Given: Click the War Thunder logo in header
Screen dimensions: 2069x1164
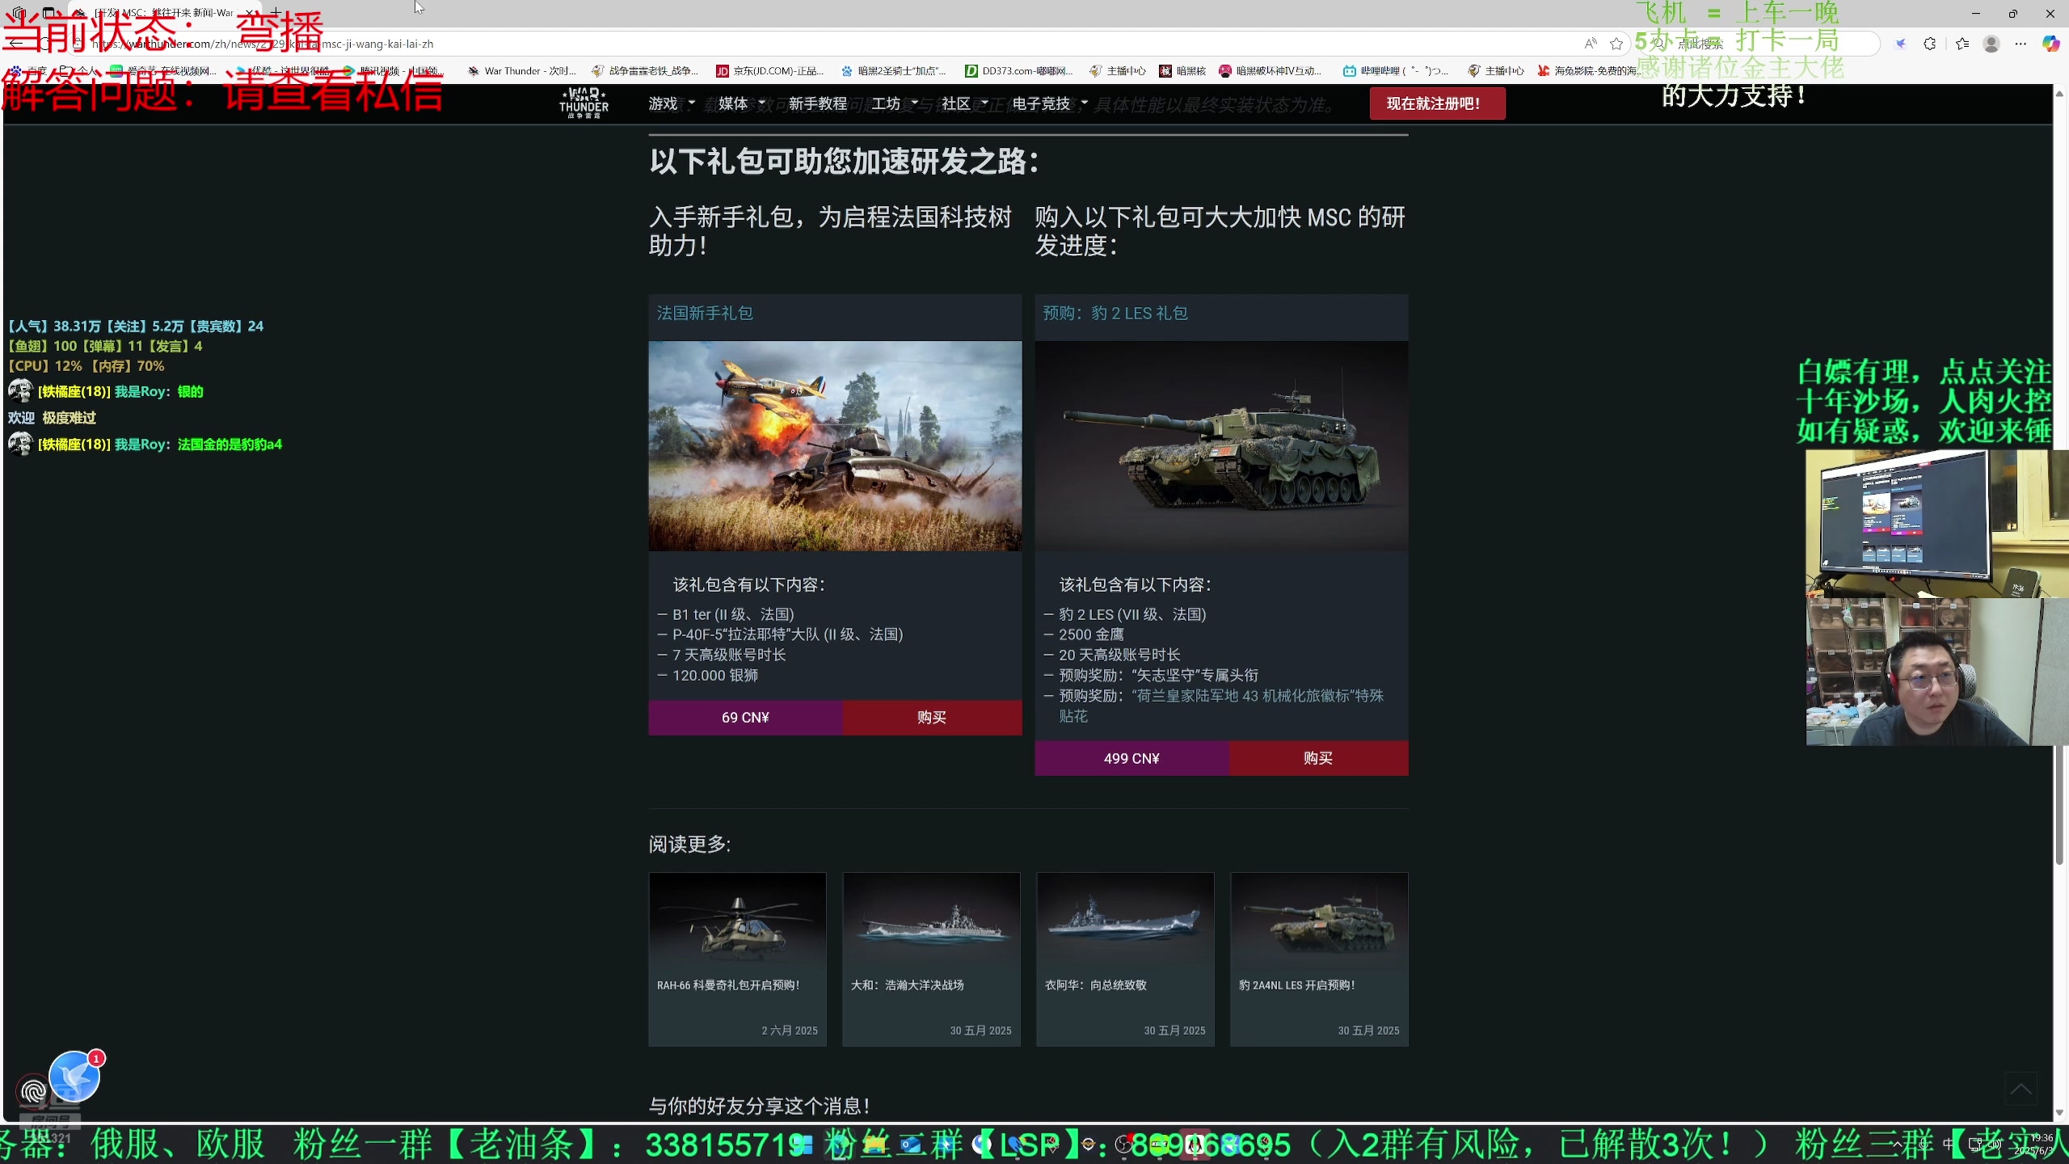Looking at the screenshot, I should (x=584, y=103).
